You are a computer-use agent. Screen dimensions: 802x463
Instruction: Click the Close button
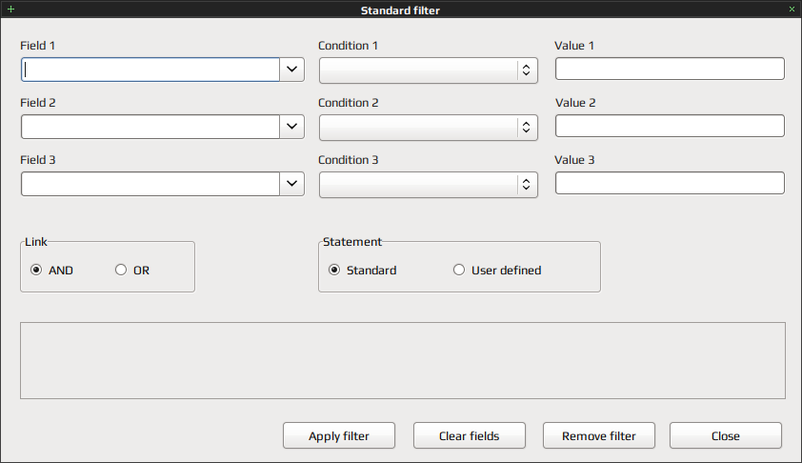[x=726, y=435]
